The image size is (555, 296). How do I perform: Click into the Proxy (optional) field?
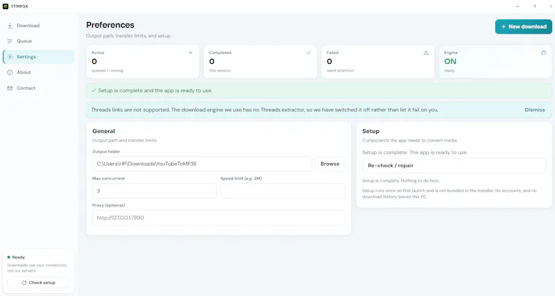point(219,218)
